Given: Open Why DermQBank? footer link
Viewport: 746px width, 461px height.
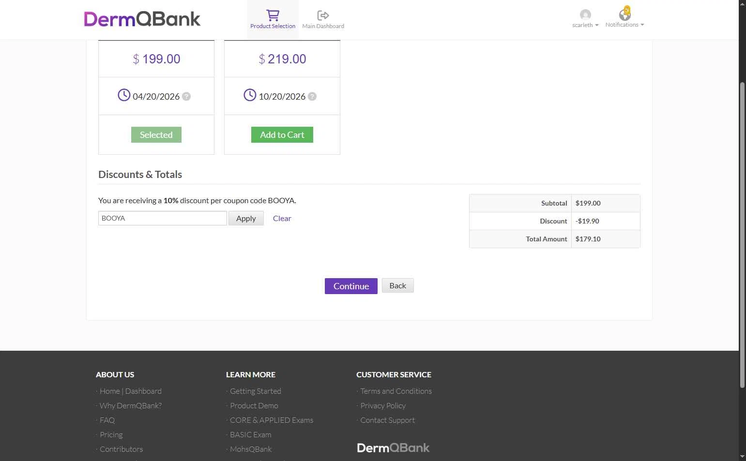Looking at the screenshot, I should click(131, 405).
